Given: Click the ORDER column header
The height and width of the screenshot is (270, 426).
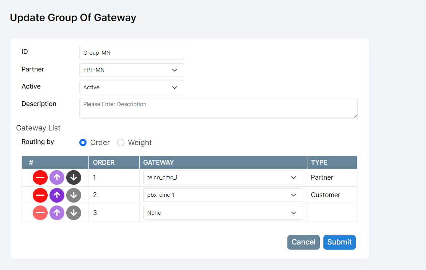Looking at the screenshot, I should 114,163.
